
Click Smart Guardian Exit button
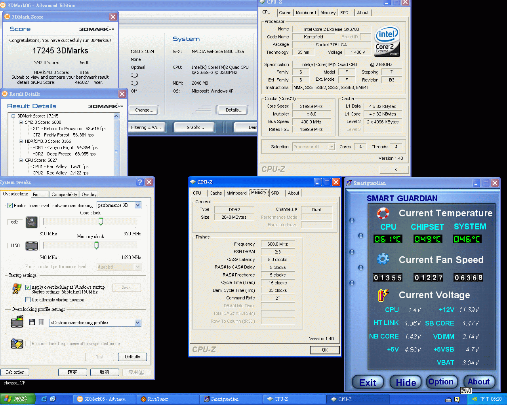(368, 382)
